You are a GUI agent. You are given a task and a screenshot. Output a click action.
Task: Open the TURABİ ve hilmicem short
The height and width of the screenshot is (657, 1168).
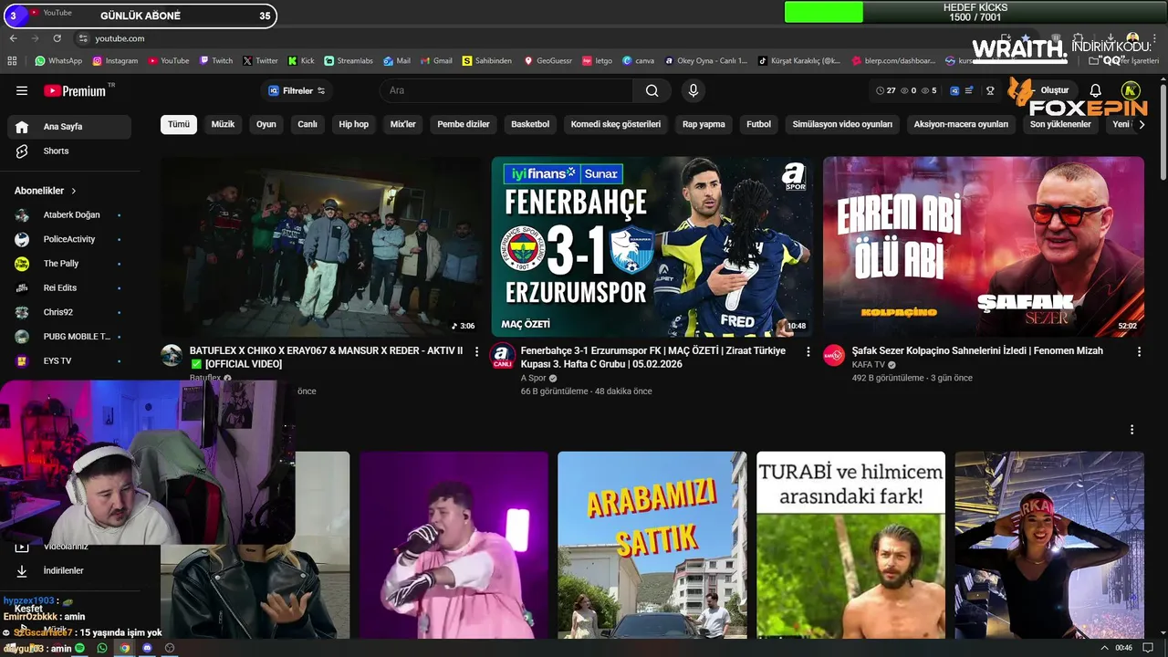850,545
